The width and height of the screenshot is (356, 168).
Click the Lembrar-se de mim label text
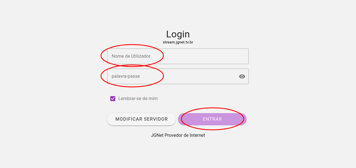point(138,99)
